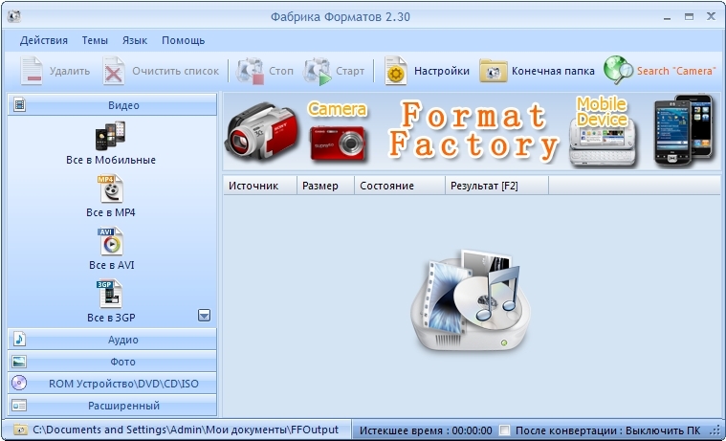The image size is (726, 441).
Task: Select the Все в MP4 icon
Action: [111, 189]
